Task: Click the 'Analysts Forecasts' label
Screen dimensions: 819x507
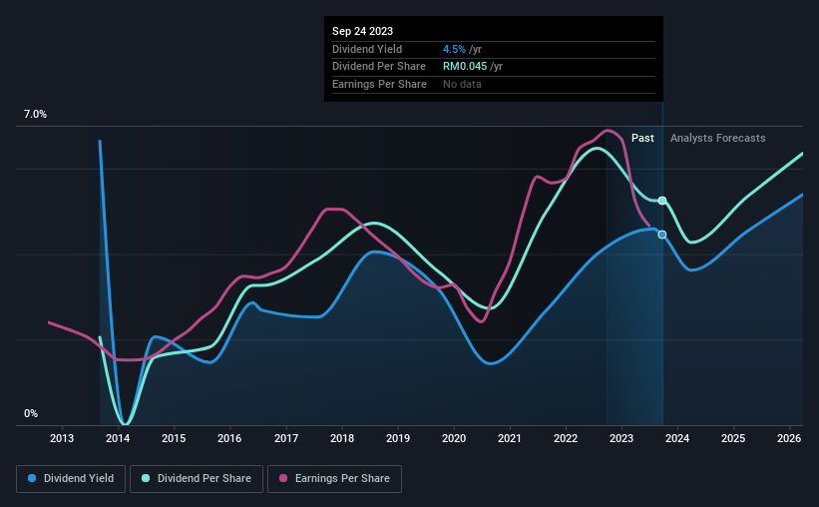Action: pos(717,138)
